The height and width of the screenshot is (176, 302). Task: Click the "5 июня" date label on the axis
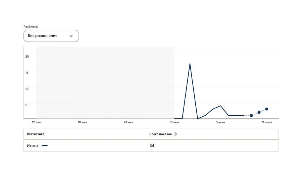[220, 122]
